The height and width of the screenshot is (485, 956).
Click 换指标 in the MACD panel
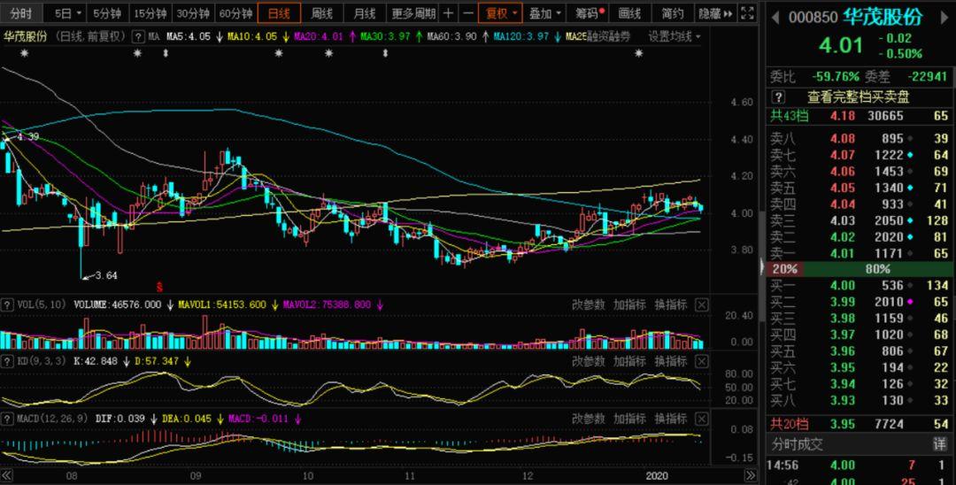pos(671,419)
